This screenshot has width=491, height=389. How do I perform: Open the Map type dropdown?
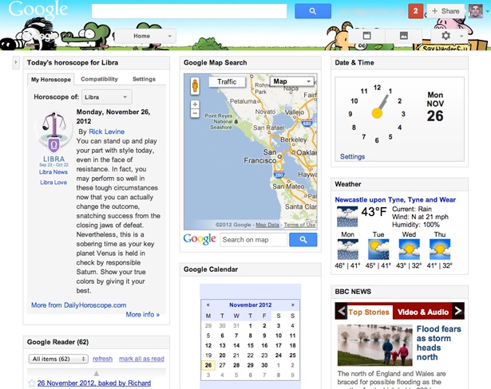pos(291,82)
